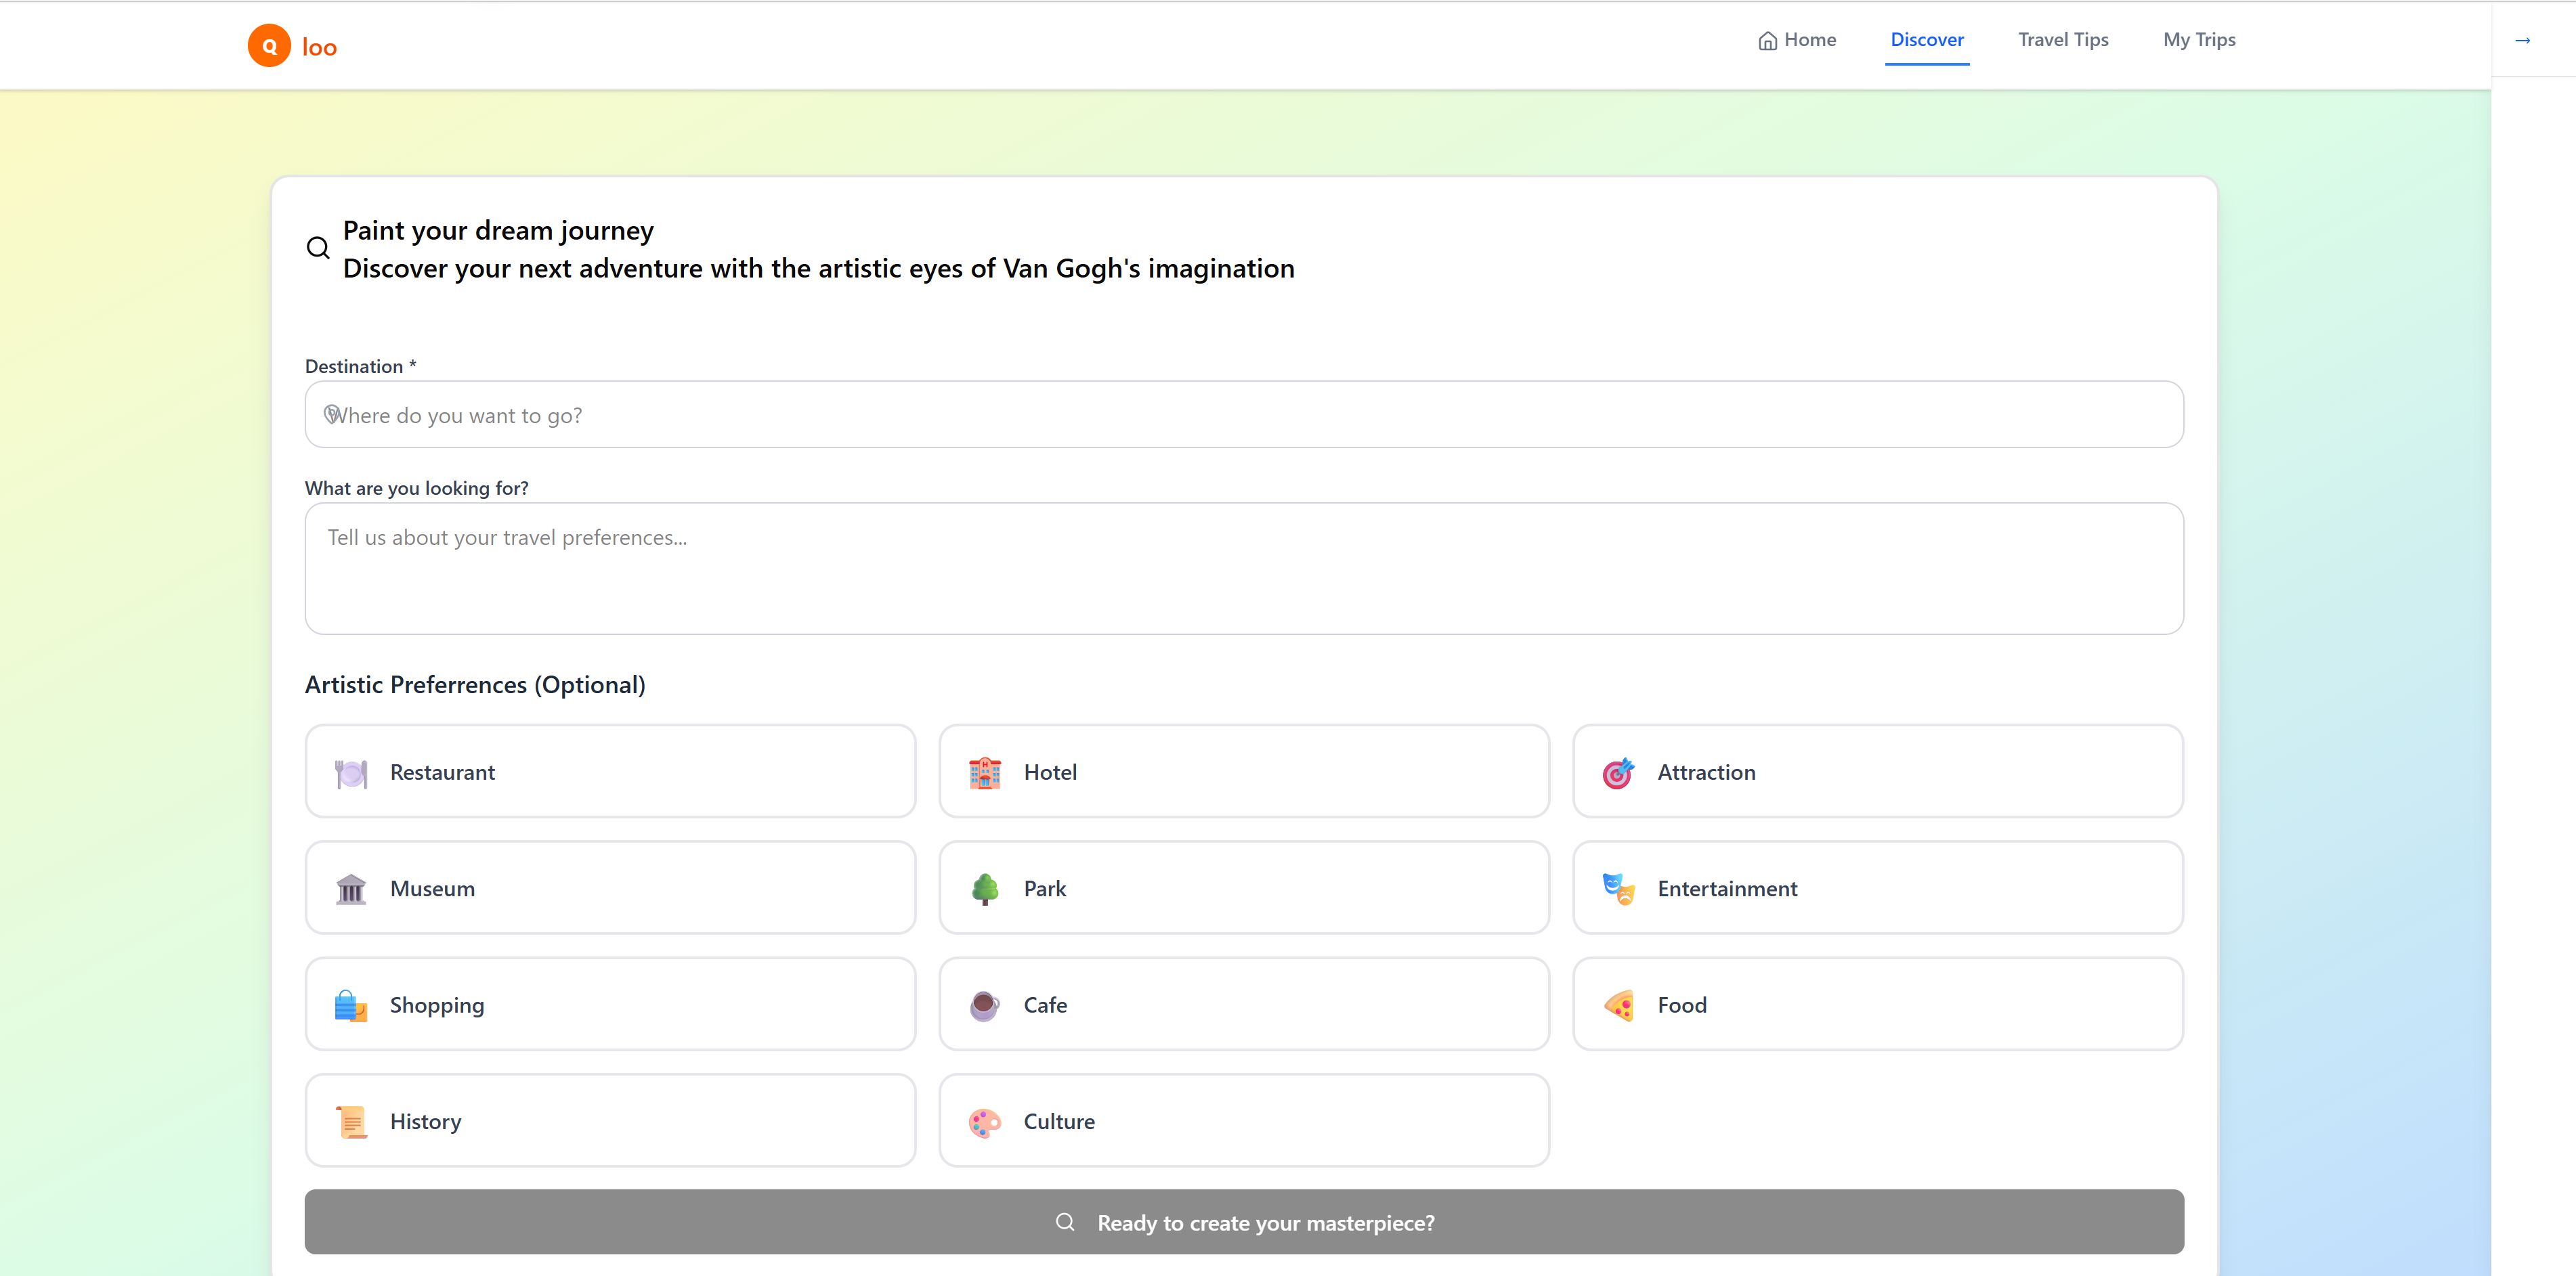Click the search magnifier icon beside heading
This screenshot has height=1276, width=2576.
(318, 248)
